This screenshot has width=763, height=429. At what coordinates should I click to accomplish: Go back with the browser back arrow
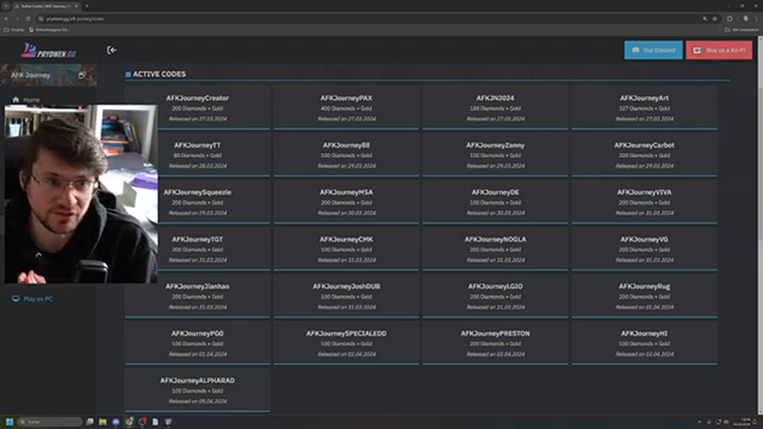pos(6,19)
